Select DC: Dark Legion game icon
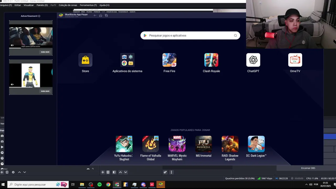Screen dimensions: 336x189 pos(256,144)
